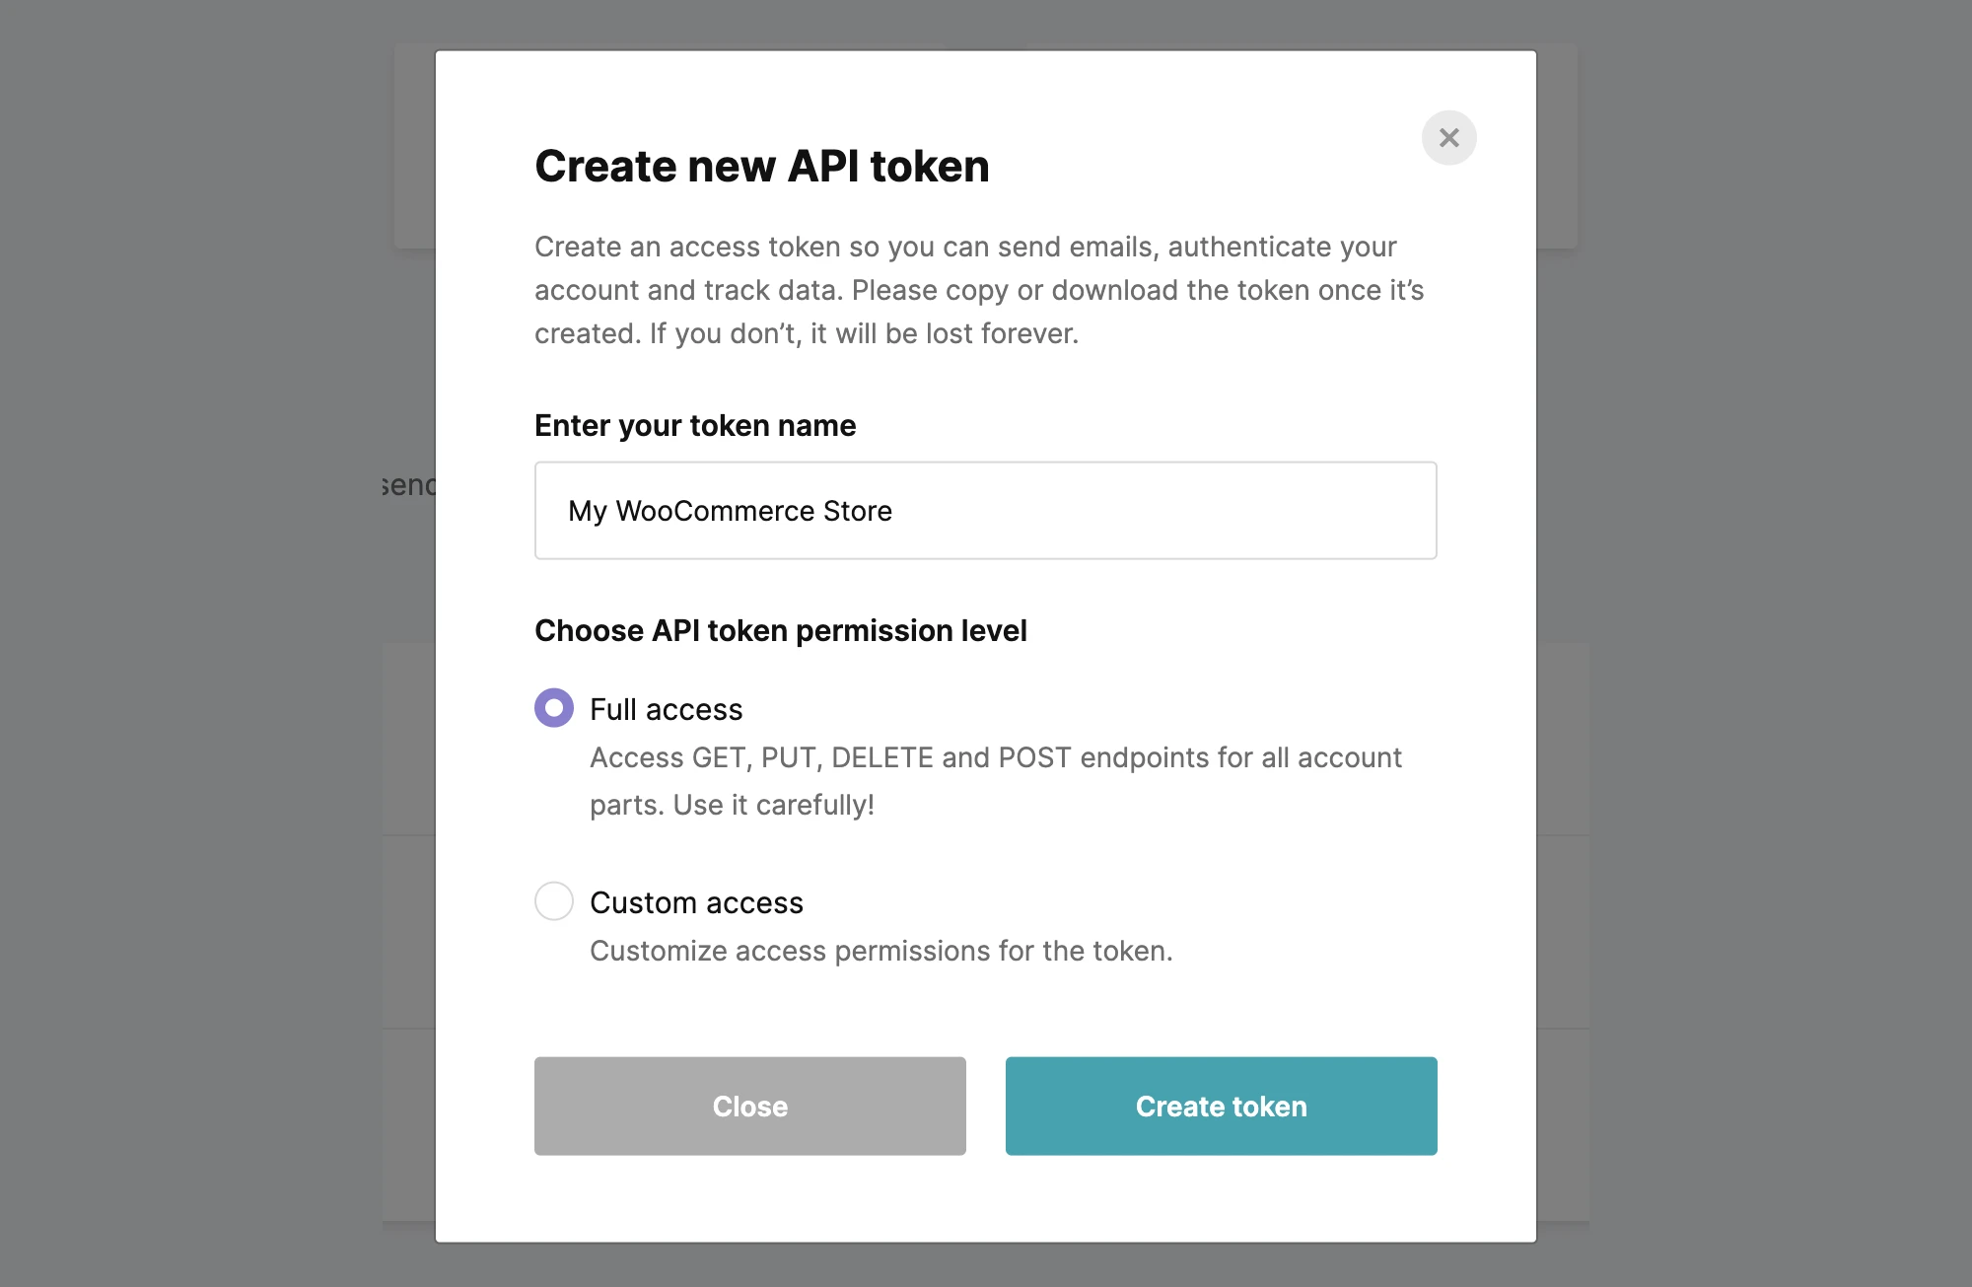Dismiss the dialog with the X icon
The width and height of the screenshot is (1972, 1287).
coord(1448,138)
